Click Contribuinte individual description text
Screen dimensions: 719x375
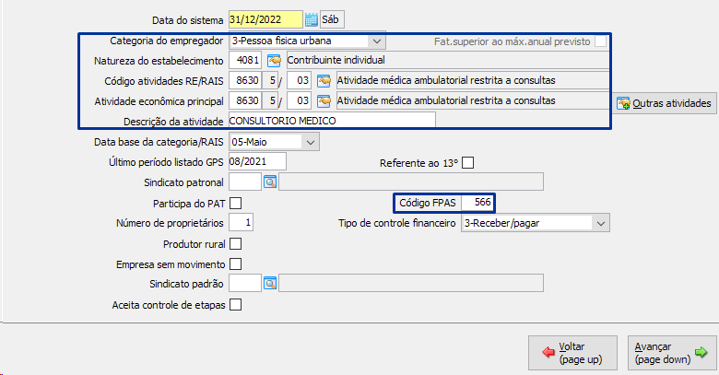pyautogui.click(x=336, y=60)
